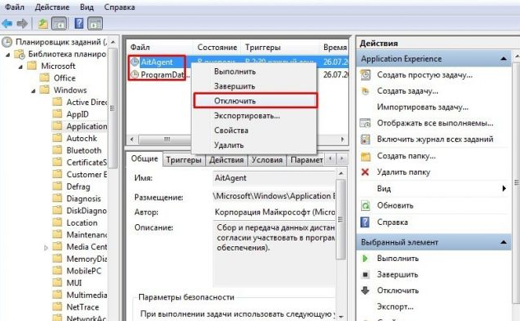
Task: Click the Отображать все выполняемые icon
Action: coord(365,123)
